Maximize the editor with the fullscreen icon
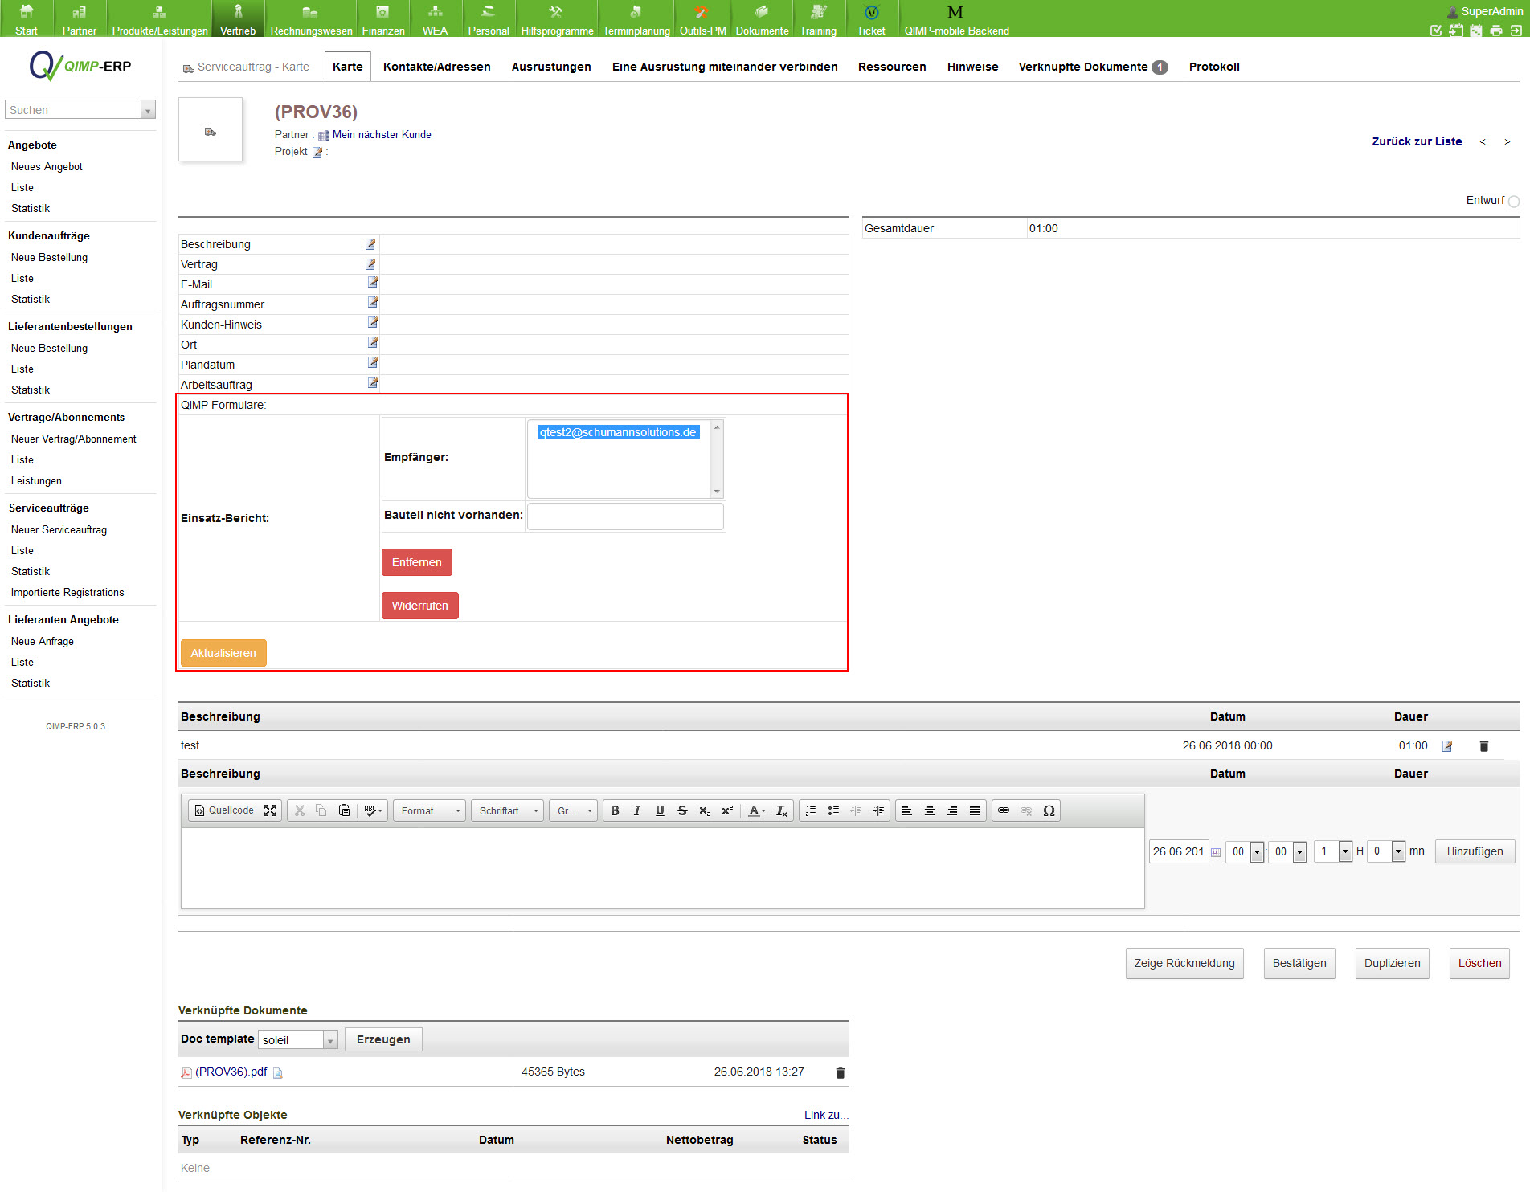 (x=270, y=811)
